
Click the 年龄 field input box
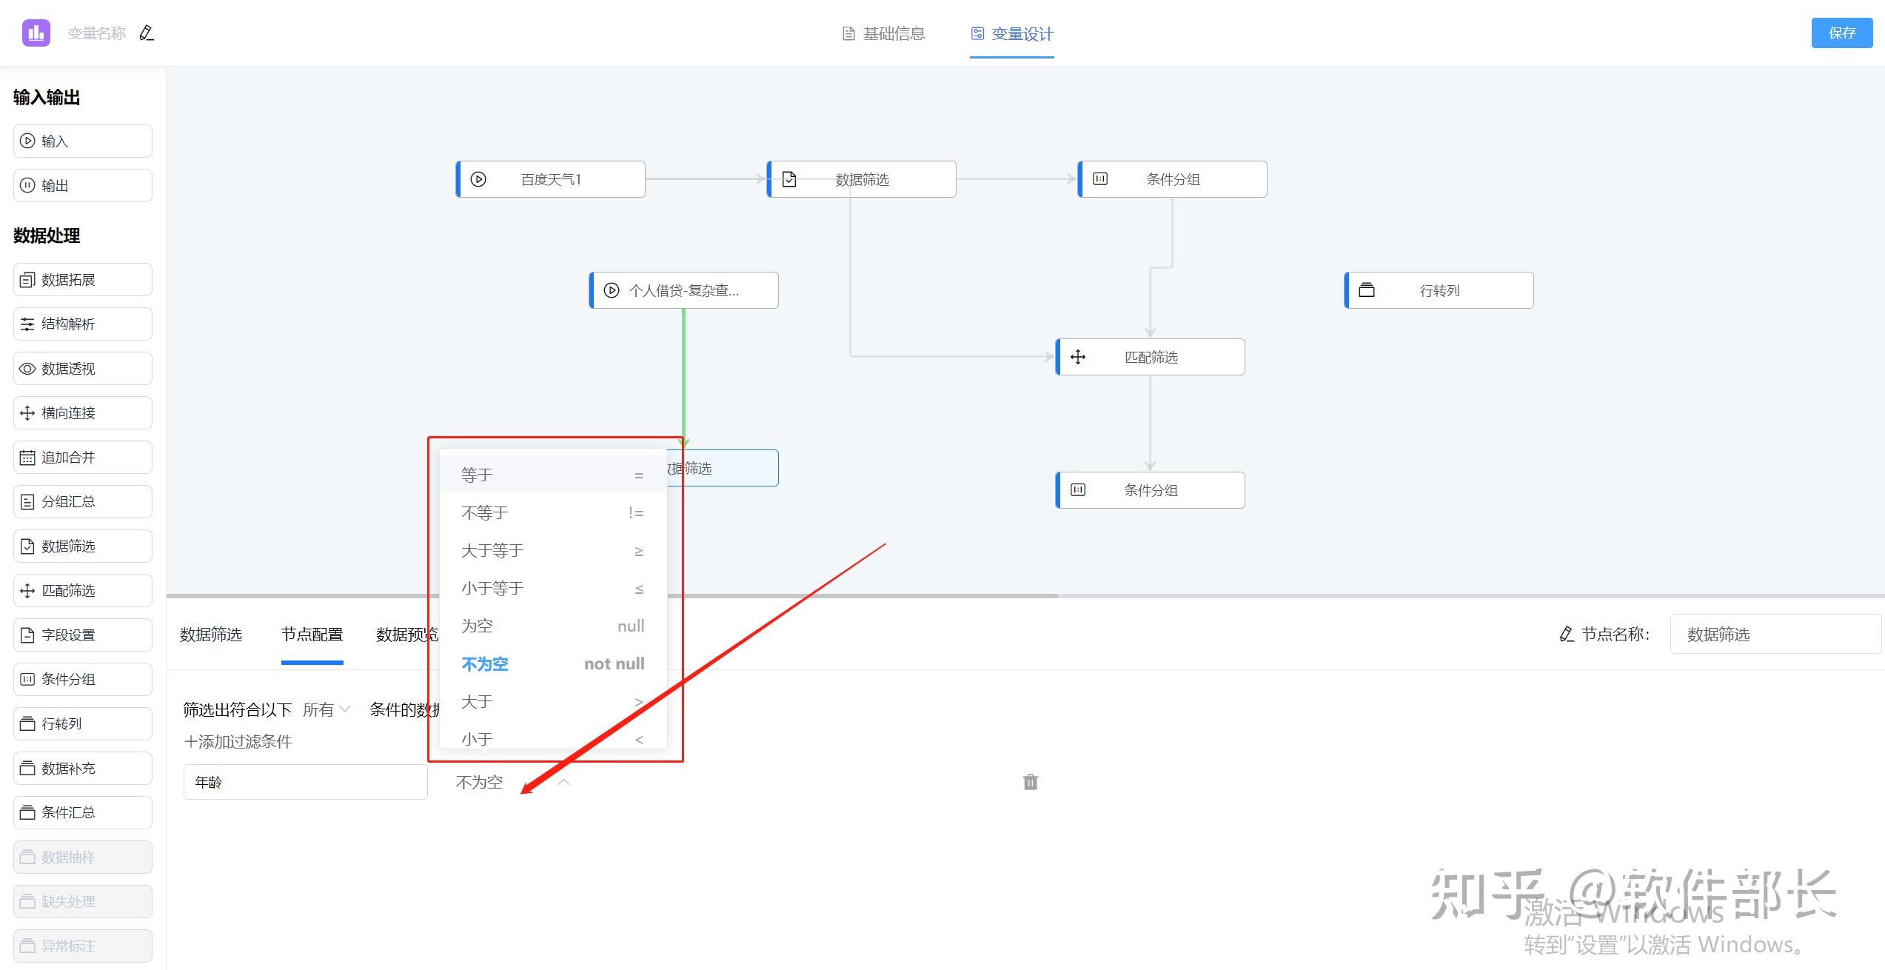click(x=305, y=782)
